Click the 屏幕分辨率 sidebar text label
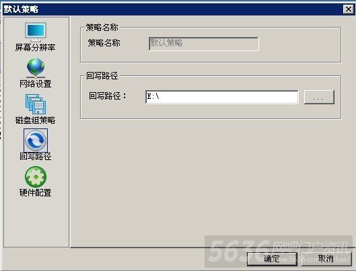The width and height of the screenshot is (356, 271). pos(36,47)
